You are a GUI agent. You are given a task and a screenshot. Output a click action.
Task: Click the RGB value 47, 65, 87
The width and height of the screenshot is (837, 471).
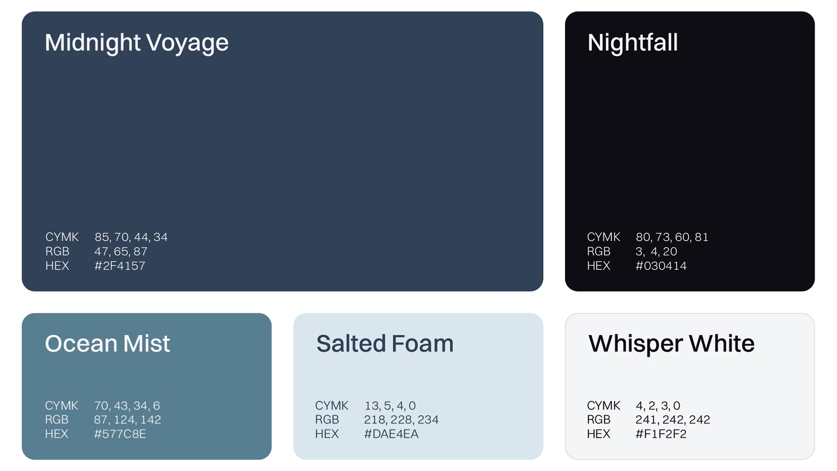pos(121,252)
